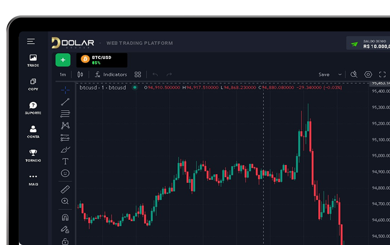This screenshot has height=245, width=390.
Task: Select the ruler measure tool
Action: point(65,189)
